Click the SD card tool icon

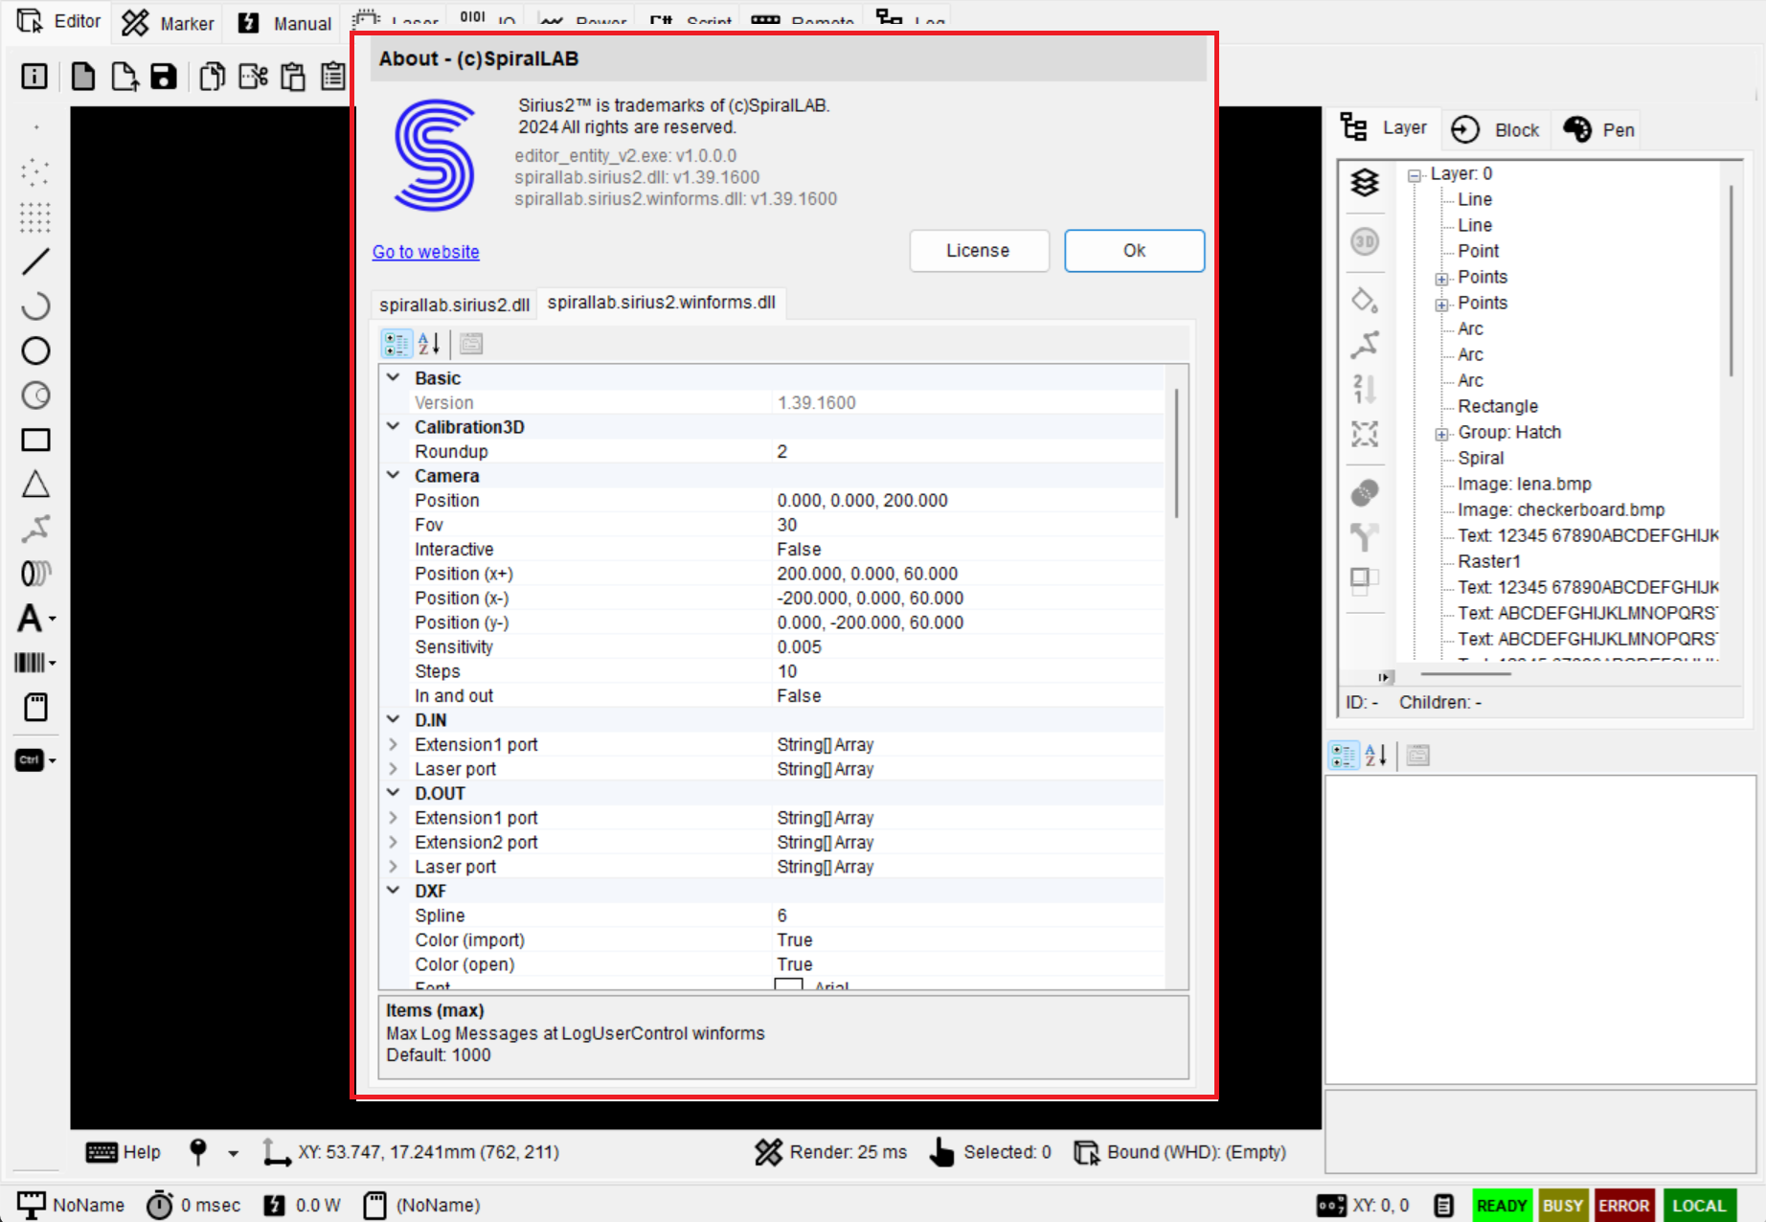pos(35,708)
